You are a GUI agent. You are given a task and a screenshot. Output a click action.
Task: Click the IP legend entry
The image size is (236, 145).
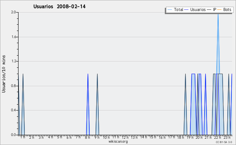click(212, 9)
